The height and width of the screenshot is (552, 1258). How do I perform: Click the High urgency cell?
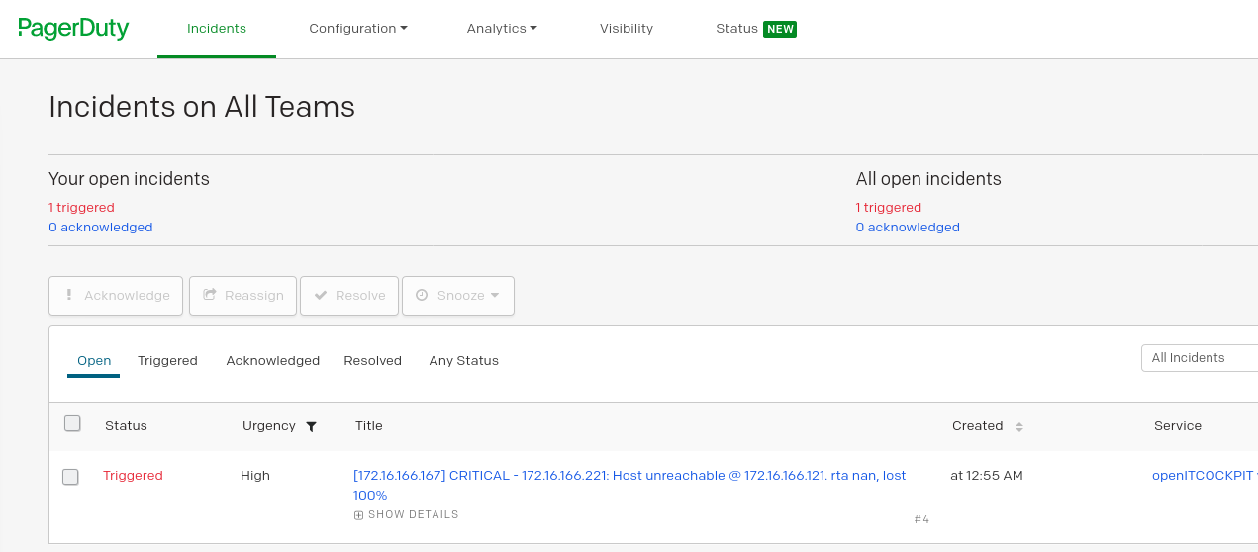255,476
